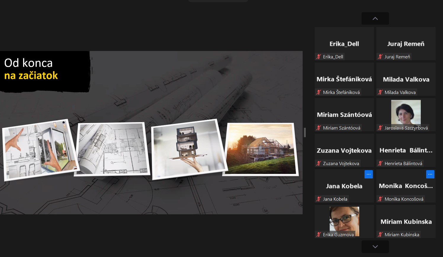This screenshot has height=257, width=443.
Task: Click Miriam Szántóová's muted mic icon
Action: (319, 128)
